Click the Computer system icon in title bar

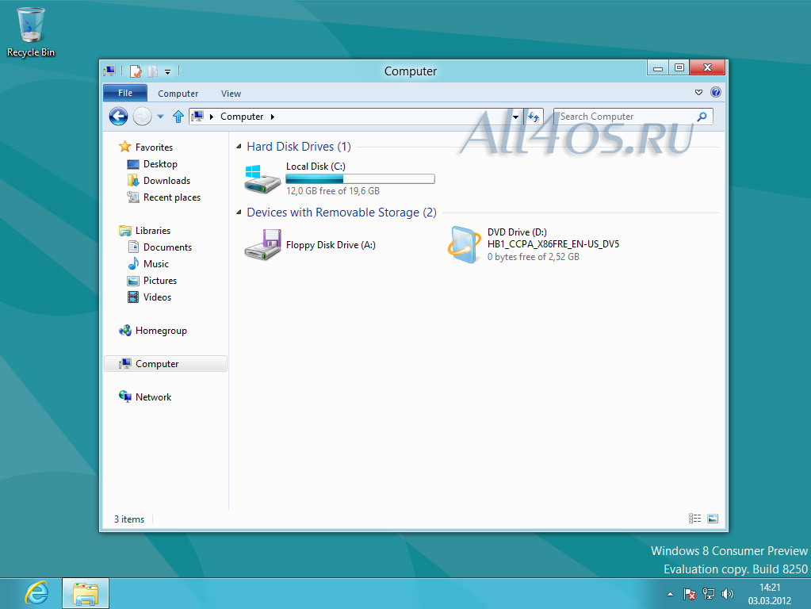(x=109, y=71)
